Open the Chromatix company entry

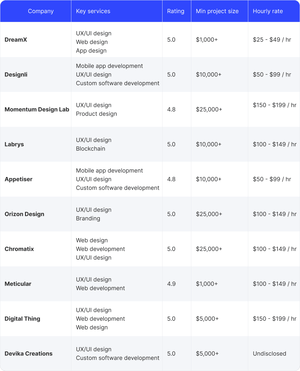[19, 249]
